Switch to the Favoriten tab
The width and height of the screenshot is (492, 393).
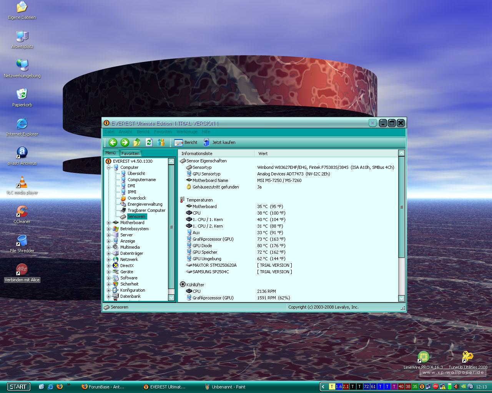tap(130, 154)
